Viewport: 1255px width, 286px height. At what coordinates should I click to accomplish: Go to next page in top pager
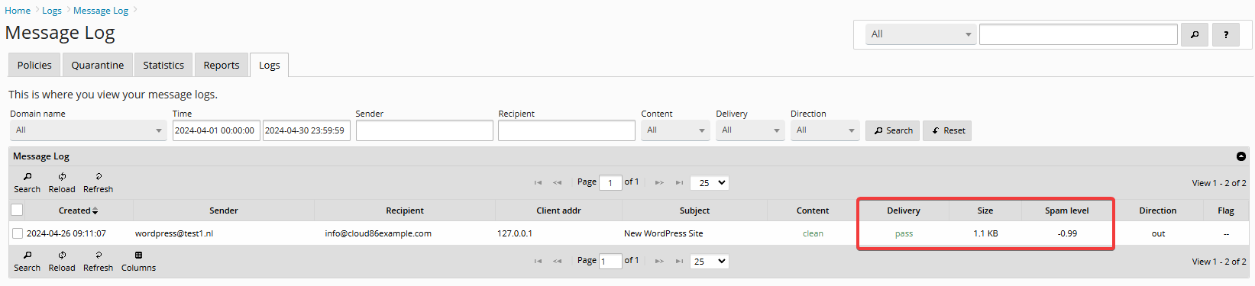(x=659, y=183)
